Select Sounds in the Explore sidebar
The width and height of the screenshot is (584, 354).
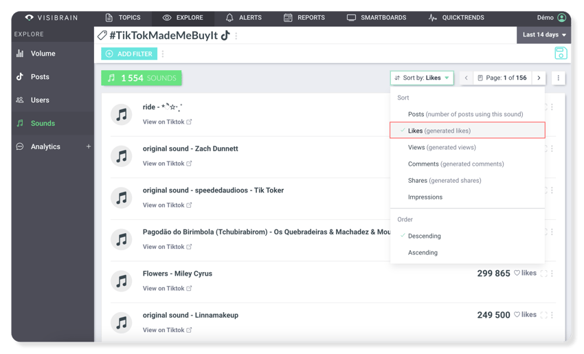52,123
